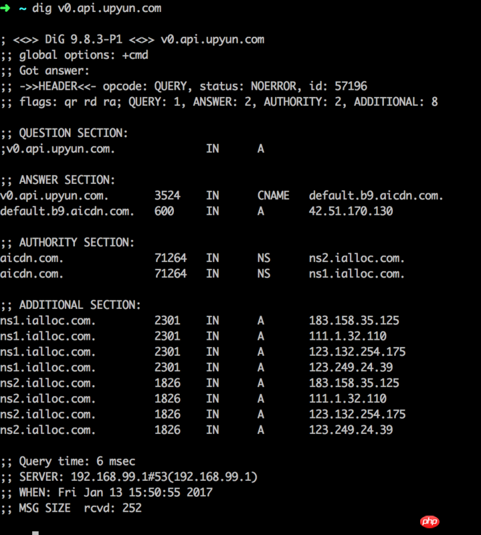The image size is (481, 535).
Task: Click the green arrow prompt symbol
Action: pyautogui.click(x=5, y=8)
